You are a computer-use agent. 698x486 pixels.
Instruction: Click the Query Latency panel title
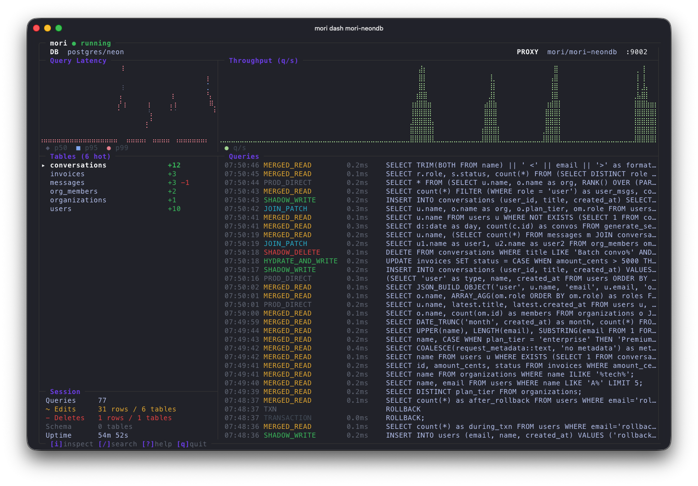[x=78, y=61]
